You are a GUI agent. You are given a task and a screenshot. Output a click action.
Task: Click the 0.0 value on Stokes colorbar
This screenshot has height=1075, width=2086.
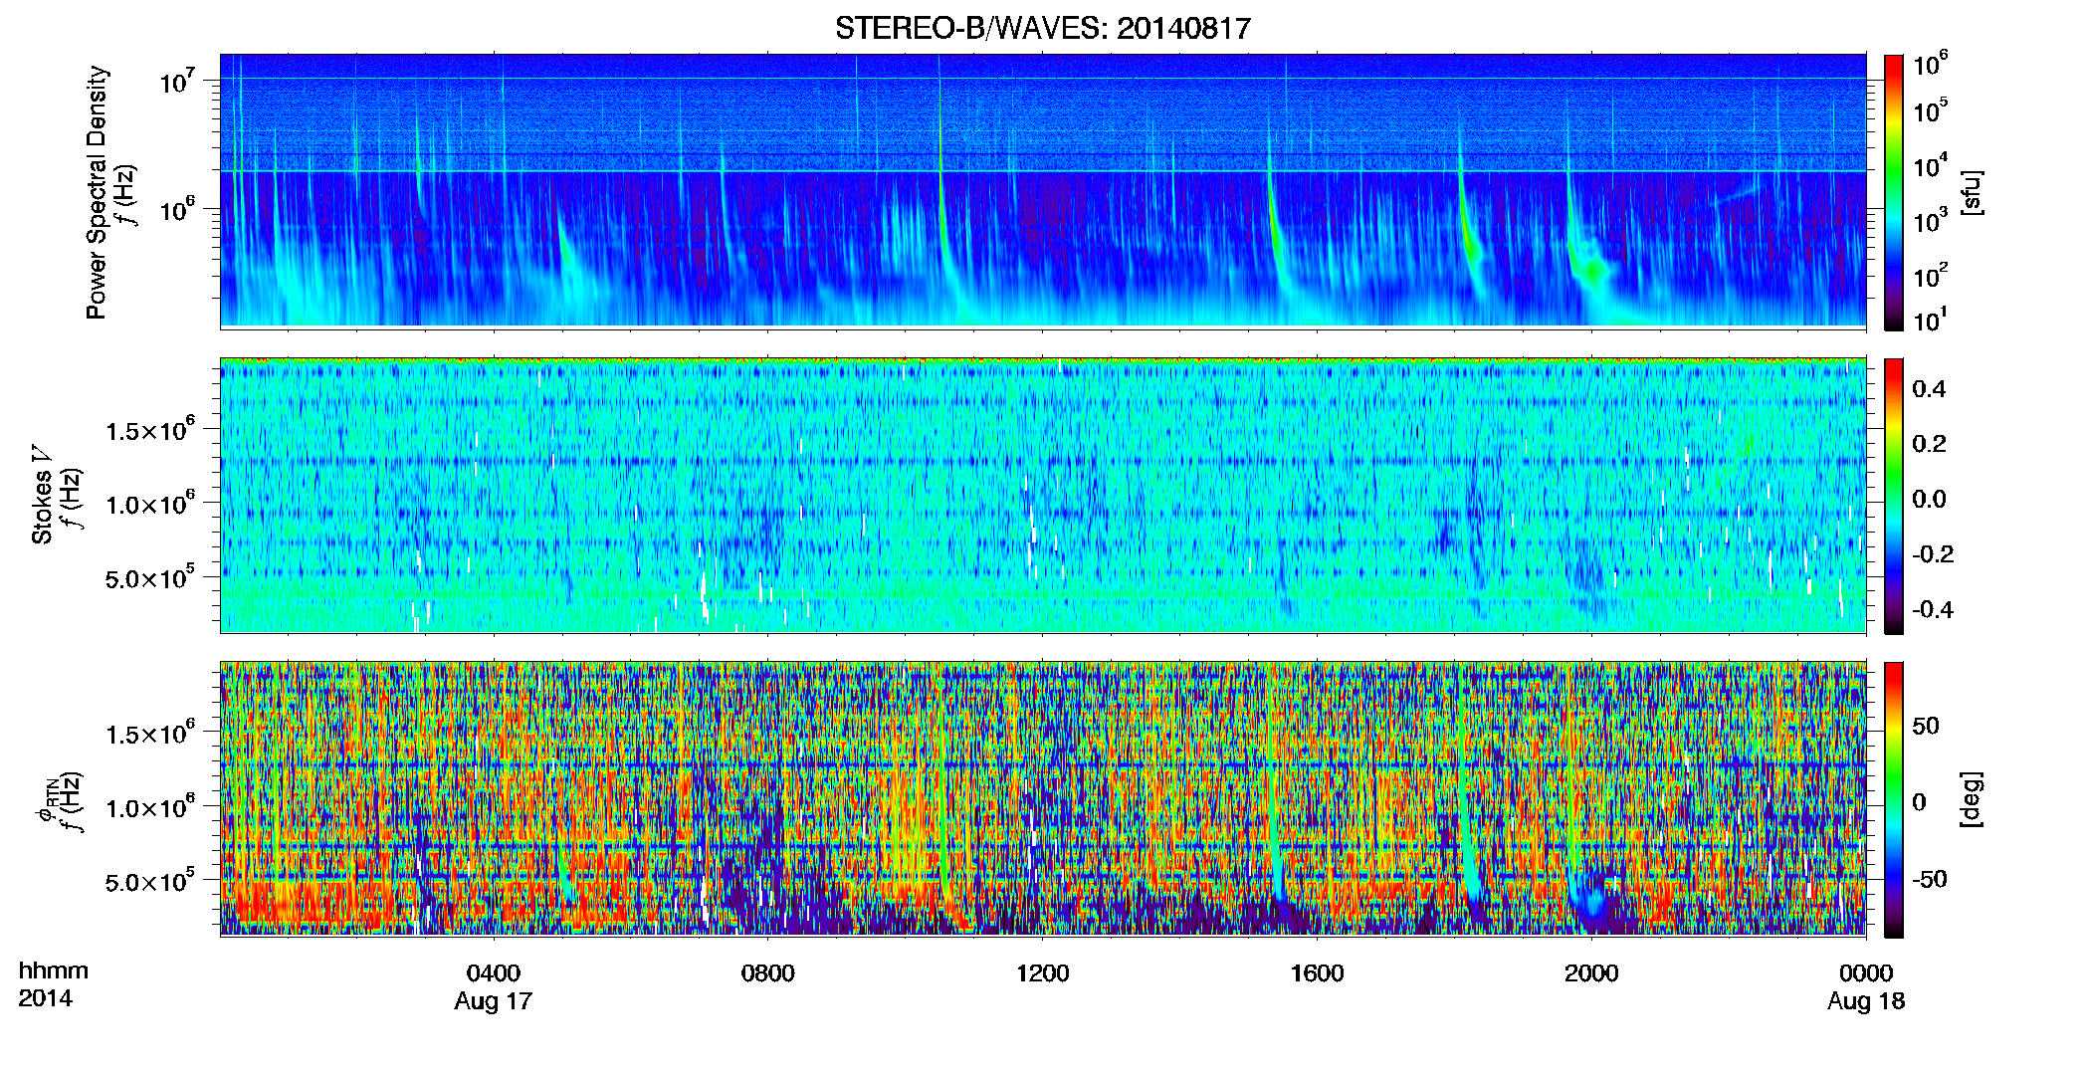click(1929, 499)
